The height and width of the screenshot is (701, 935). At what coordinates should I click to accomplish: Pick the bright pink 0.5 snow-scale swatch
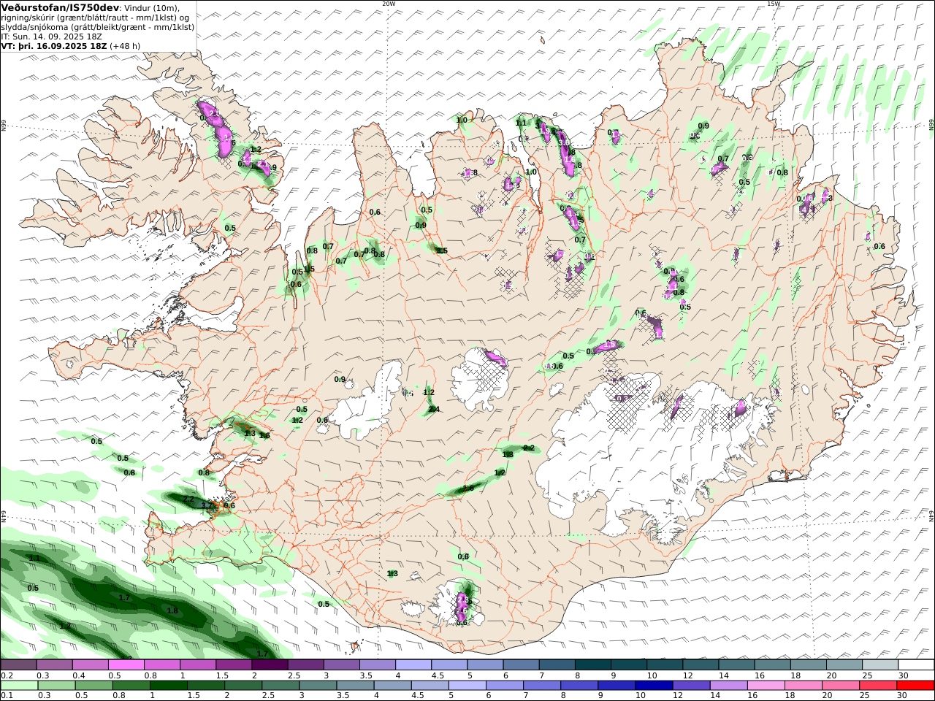[126, 665]
